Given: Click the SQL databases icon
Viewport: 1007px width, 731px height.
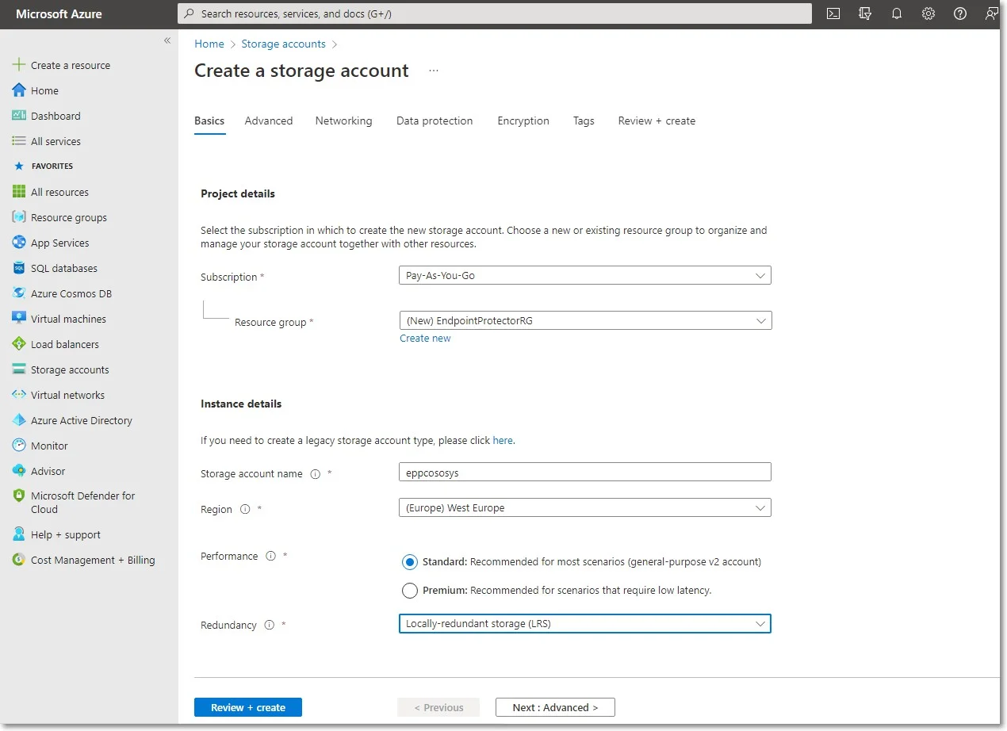Looking at the screenshot, I should 19,268.
